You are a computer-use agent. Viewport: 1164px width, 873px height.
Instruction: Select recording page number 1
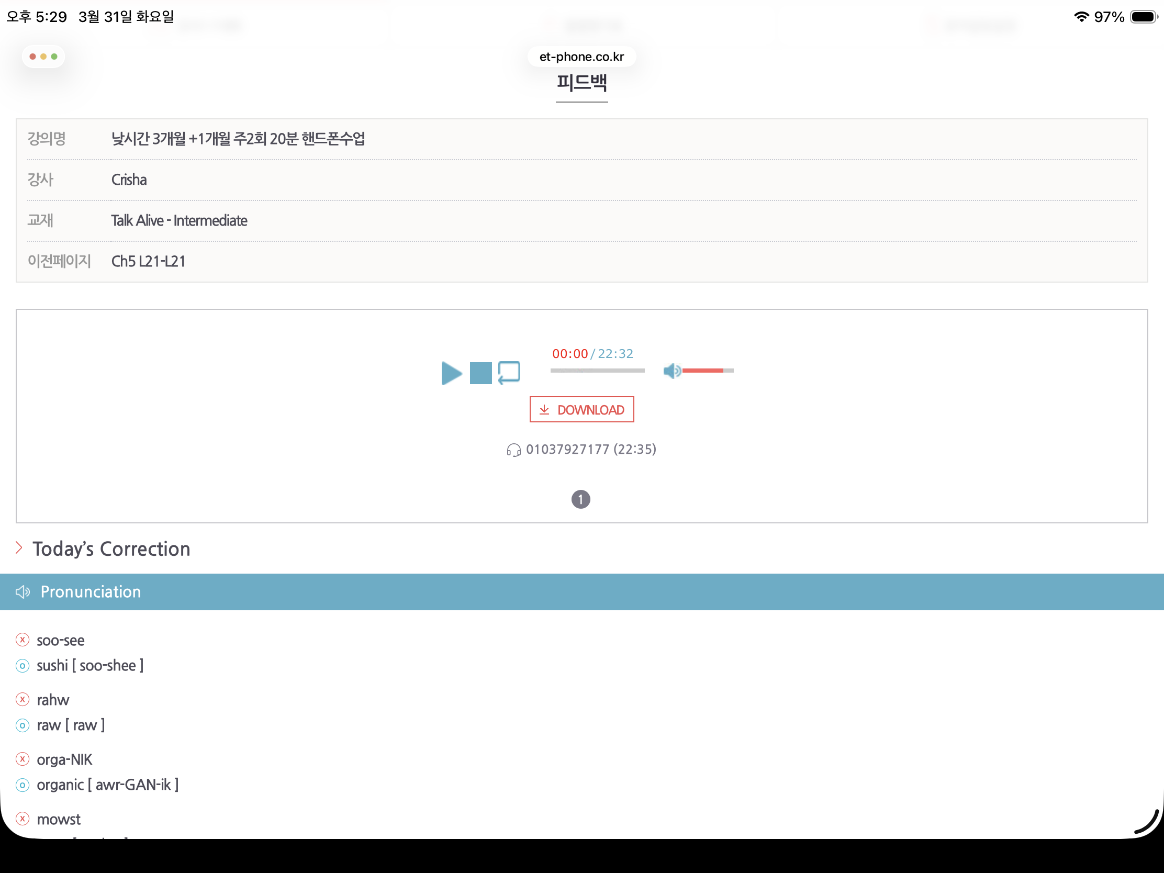tap(580, 499)
